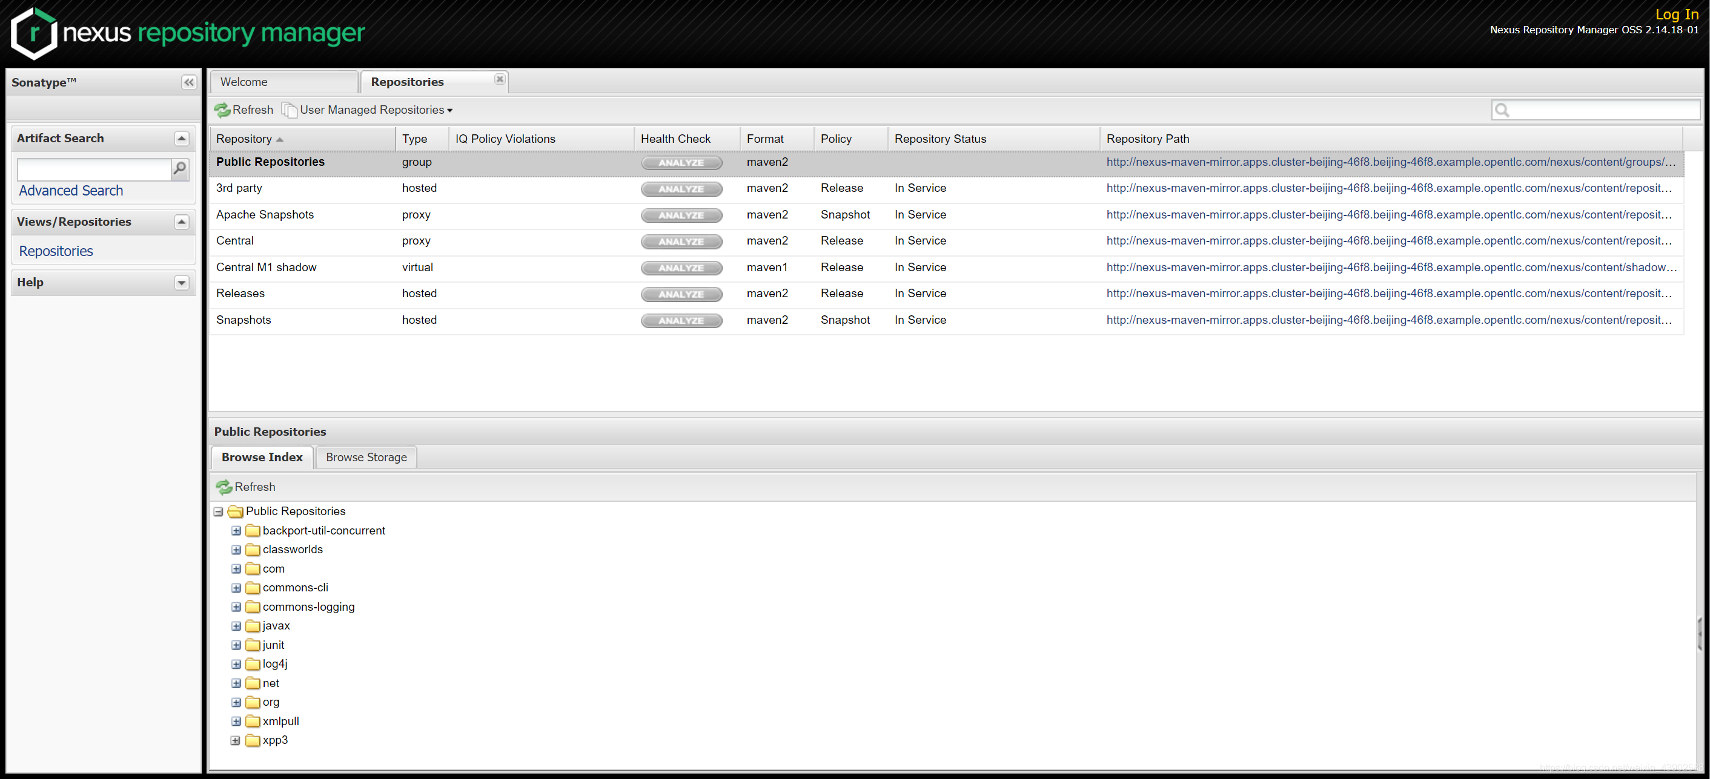
Task: Sort by the IQ Policy Violations column header
Action: (x=541, y=139)
